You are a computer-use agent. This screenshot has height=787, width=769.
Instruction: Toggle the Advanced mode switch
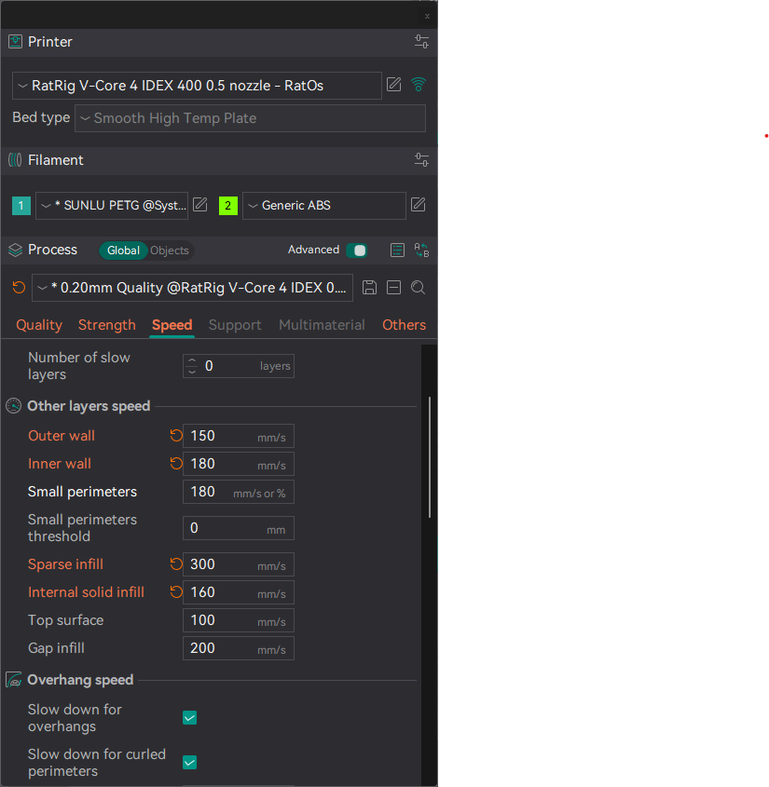[x=357, y=250]
